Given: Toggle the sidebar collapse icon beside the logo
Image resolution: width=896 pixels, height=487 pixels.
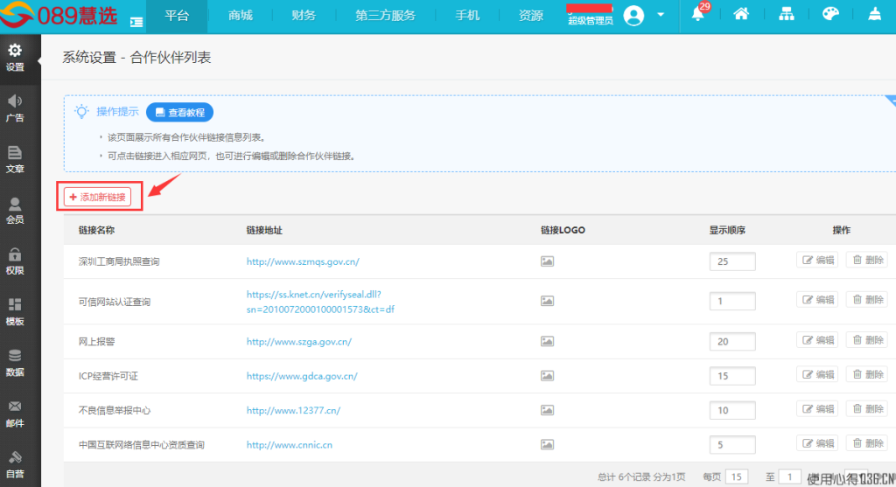Looking at the screenshot, I should 136,22.
